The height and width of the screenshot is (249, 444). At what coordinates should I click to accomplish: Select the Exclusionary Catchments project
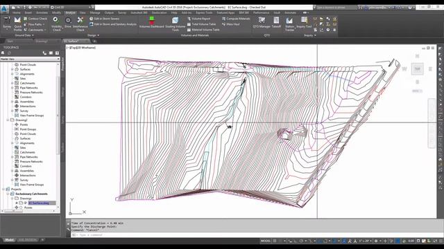[x=31, y=194]
